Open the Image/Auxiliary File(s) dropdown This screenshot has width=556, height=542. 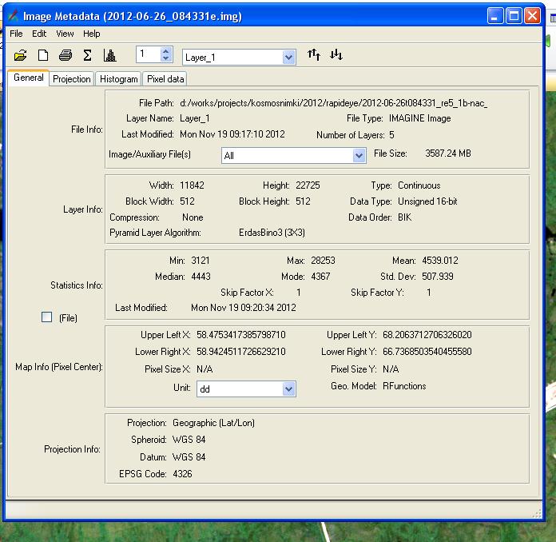coord(359,156)
